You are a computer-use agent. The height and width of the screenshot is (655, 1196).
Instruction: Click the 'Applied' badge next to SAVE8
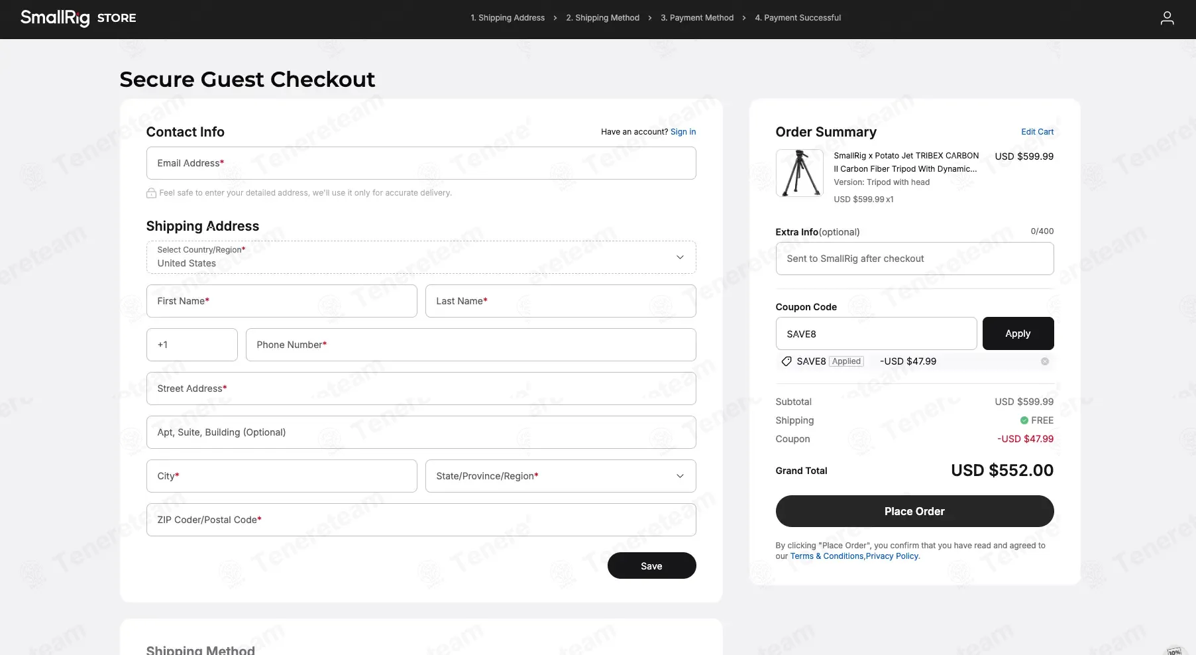846,361
